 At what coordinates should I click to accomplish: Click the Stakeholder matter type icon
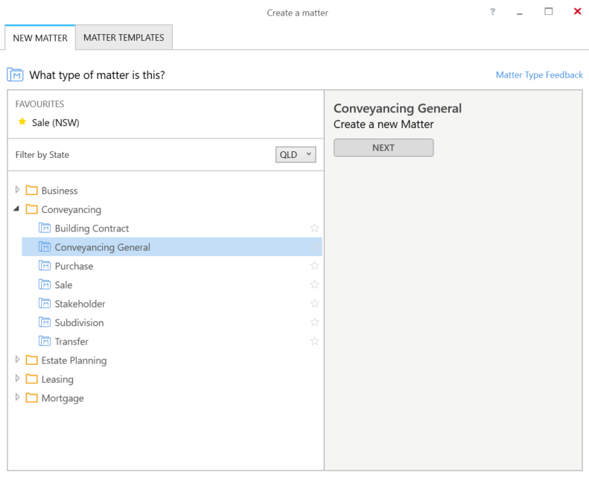tap(45, 303)
